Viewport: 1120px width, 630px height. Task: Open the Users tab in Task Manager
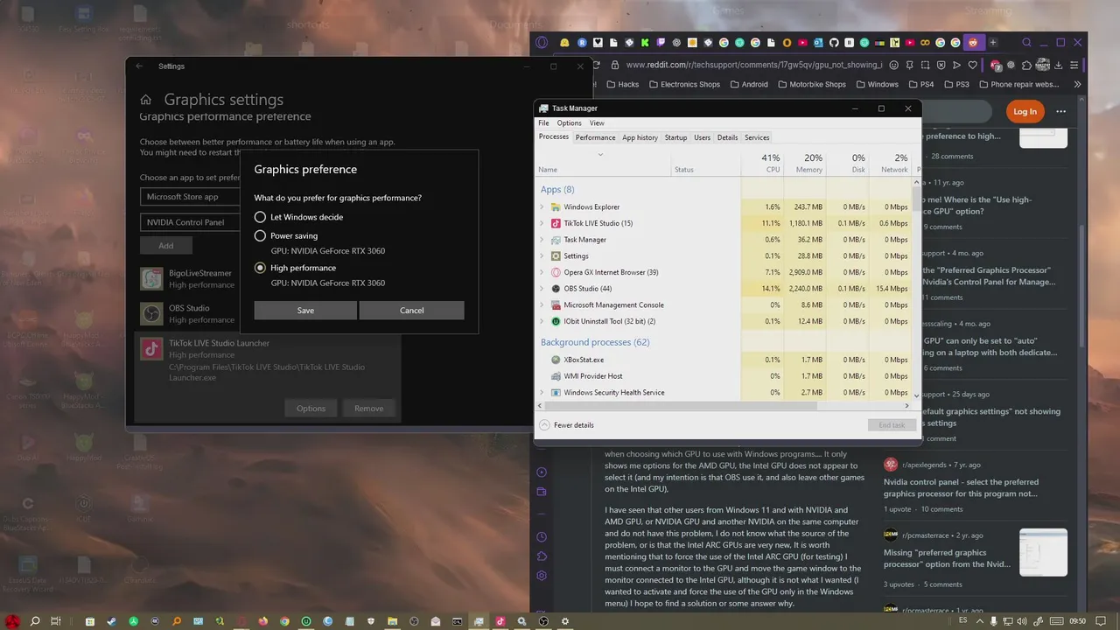tap(702, 137)
